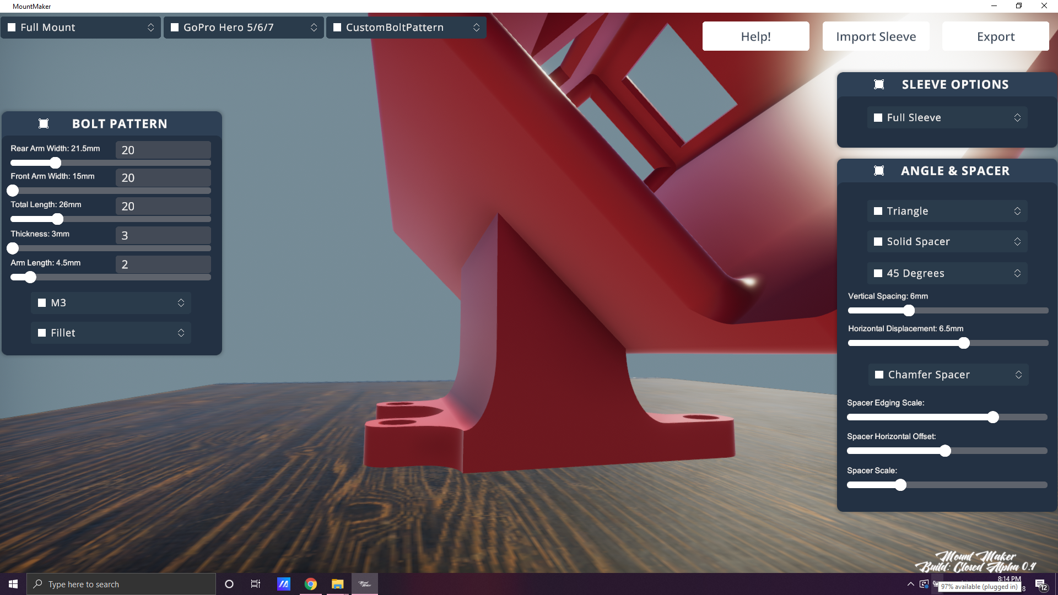Toggle the Full Mount square marker
This screenshot has width=1058, height=595.
(x=12, y=28)
